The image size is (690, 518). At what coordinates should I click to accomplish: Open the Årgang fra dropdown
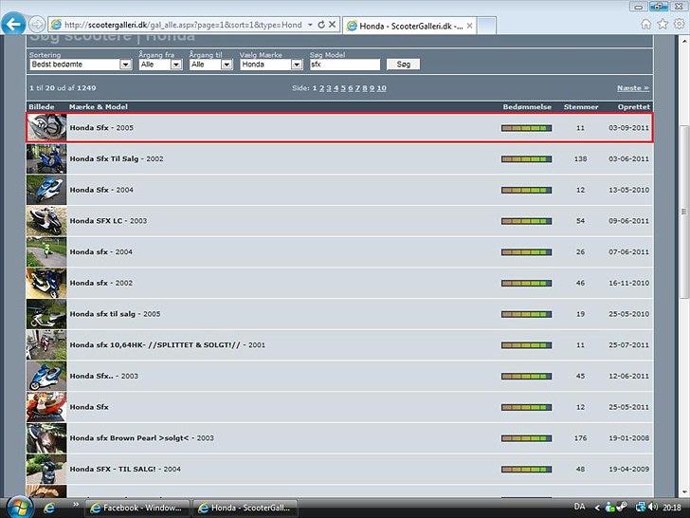(176, 65)
